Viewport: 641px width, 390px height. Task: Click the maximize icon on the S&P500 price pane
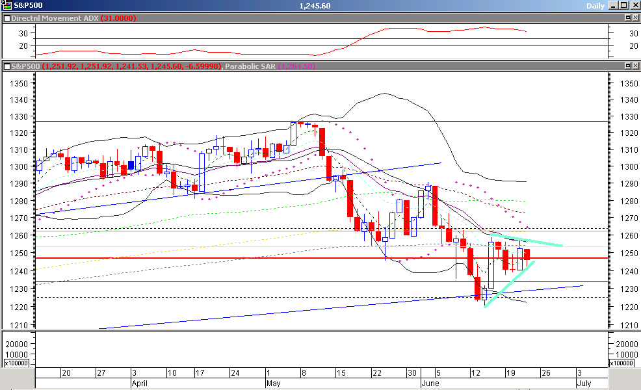pyautogui.click(x=628, y=66)
